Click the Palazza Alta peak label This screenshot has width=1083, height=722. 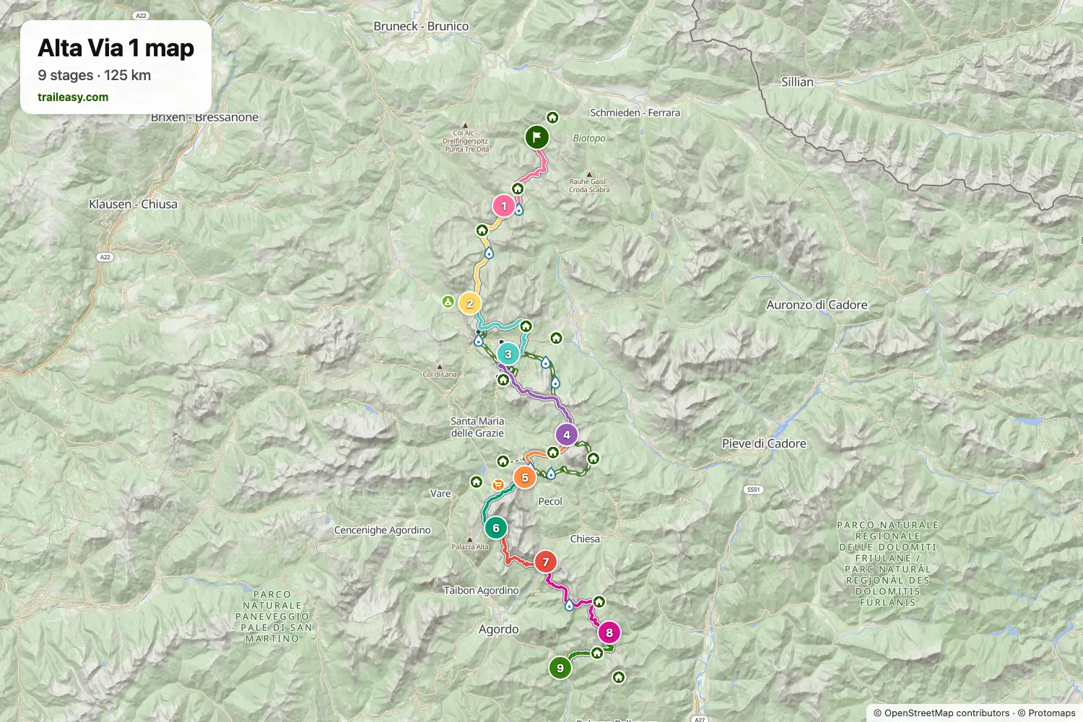[470, 547]
